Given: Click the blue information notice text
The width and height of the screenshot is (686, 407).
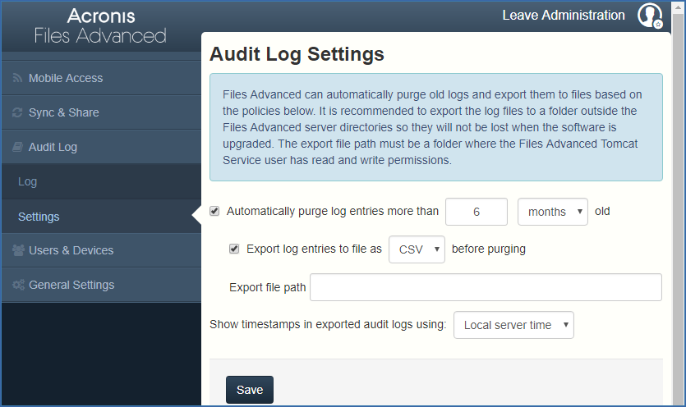Looking at the screenshot, I should pyautogui.click(x=435, y=127).
